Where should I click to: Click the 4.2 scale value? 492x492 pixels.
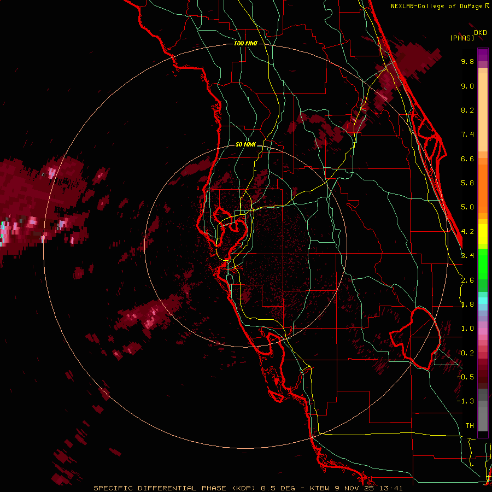click(x=467, y=232)
